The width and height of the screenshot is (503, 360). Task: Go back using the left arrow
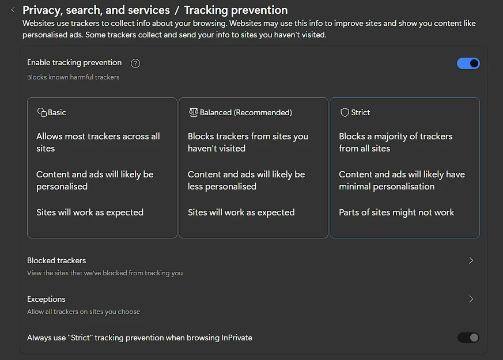coord(13,10)
